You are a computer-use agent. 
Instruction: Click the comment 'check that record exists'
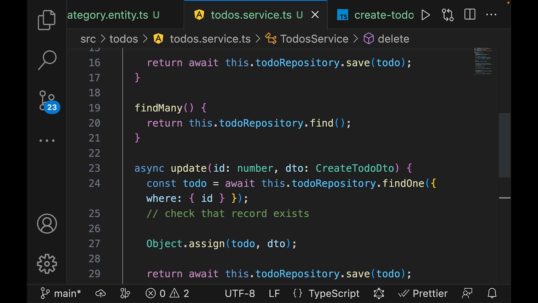tap(228, 214)
